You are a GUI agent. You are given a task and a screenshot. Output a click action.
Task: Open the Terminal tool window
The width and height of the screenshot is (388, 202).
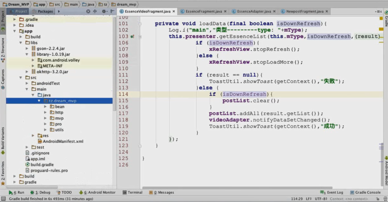133,192
